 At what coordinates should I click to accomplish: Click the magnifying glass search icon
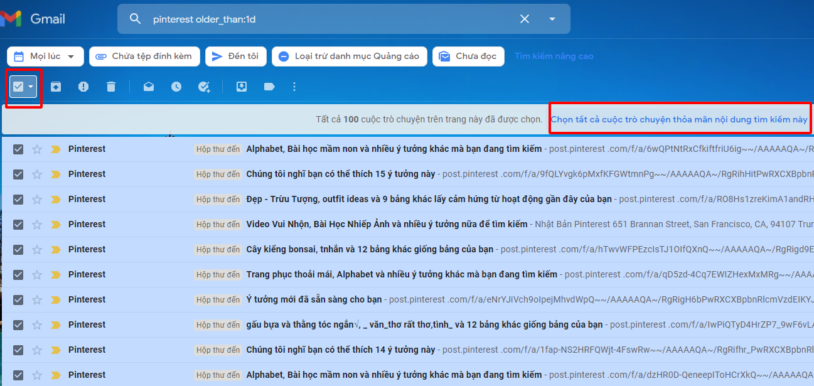[135, 19]
